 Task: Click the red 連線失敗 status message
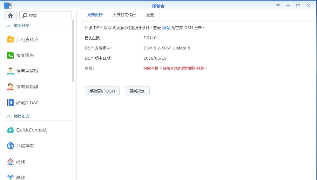[x=175, y=68]
